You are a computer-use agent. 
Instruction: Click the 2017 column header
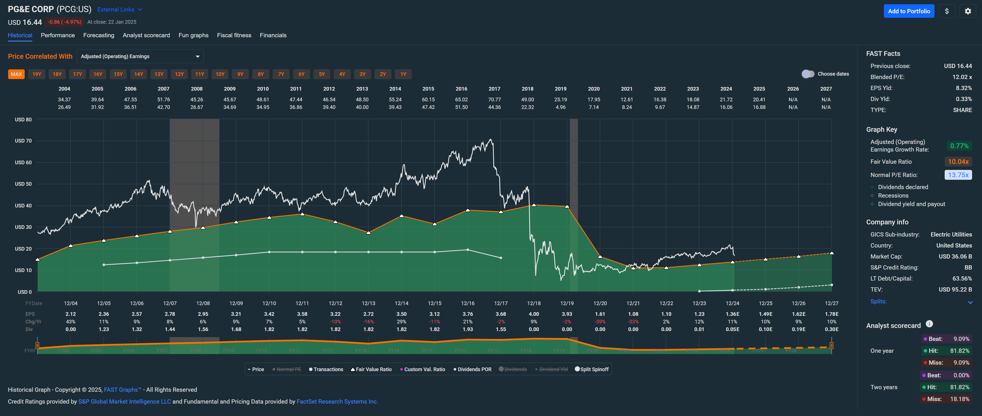coord(494,89)
